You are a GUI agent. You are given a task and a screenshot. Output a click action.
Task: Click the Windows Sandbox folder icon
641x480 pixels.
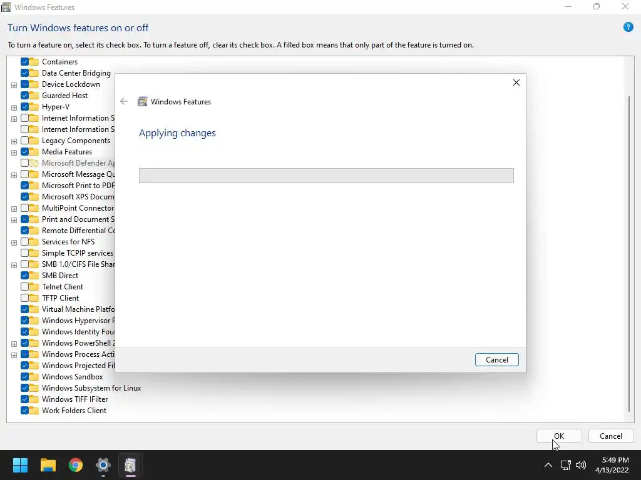(34, 377)
